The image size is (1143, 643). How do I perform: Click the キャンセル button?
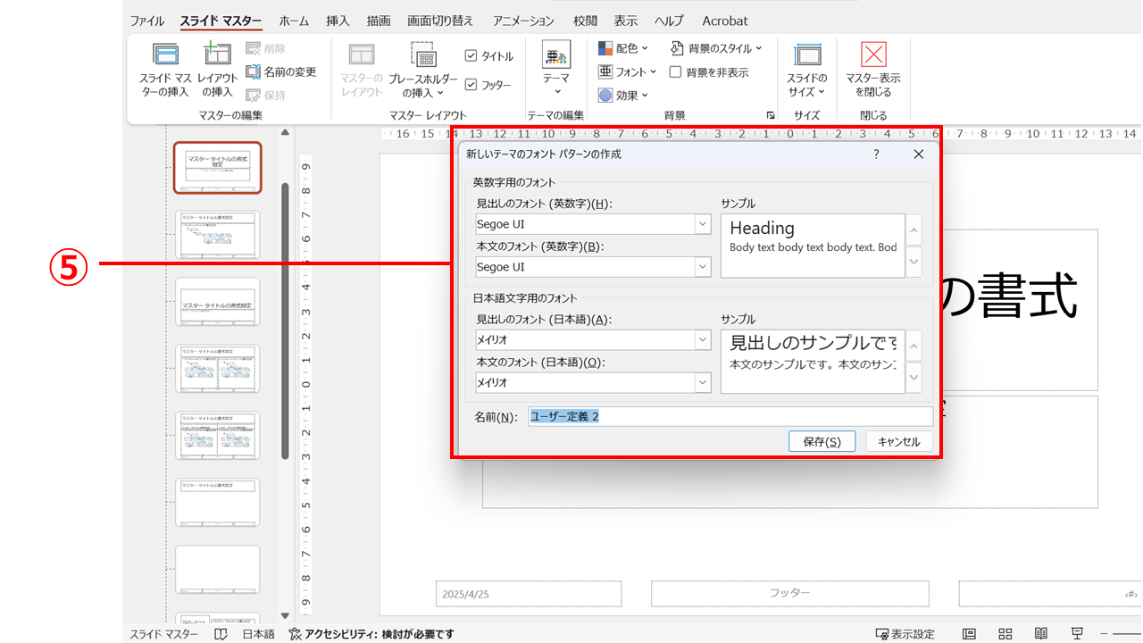point(898,441)
